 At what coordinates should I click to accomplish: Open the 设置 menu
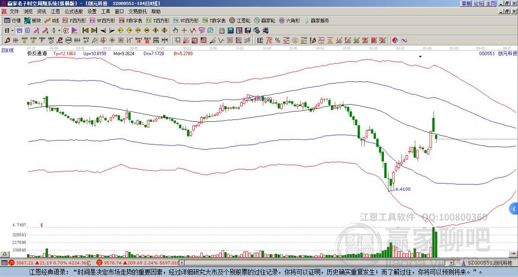click(x=92, y=12)
